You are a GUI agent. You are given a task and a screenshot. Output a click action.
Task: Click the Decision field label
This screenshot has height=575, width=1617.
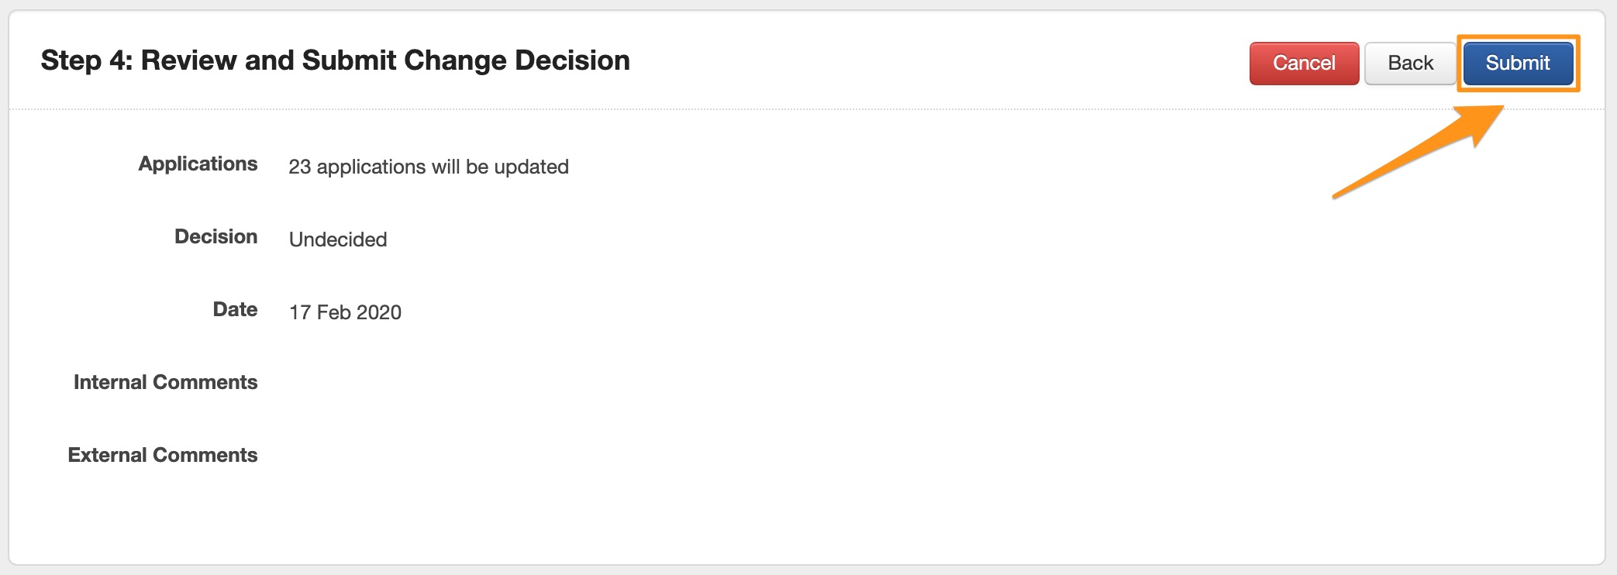pyautogui.click(x=215, y=236)
